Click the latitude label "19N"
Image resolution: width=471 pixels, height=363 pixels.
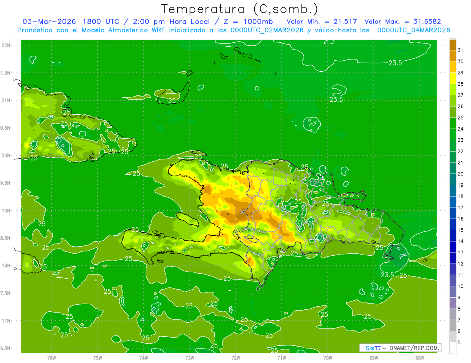(6, 211)
